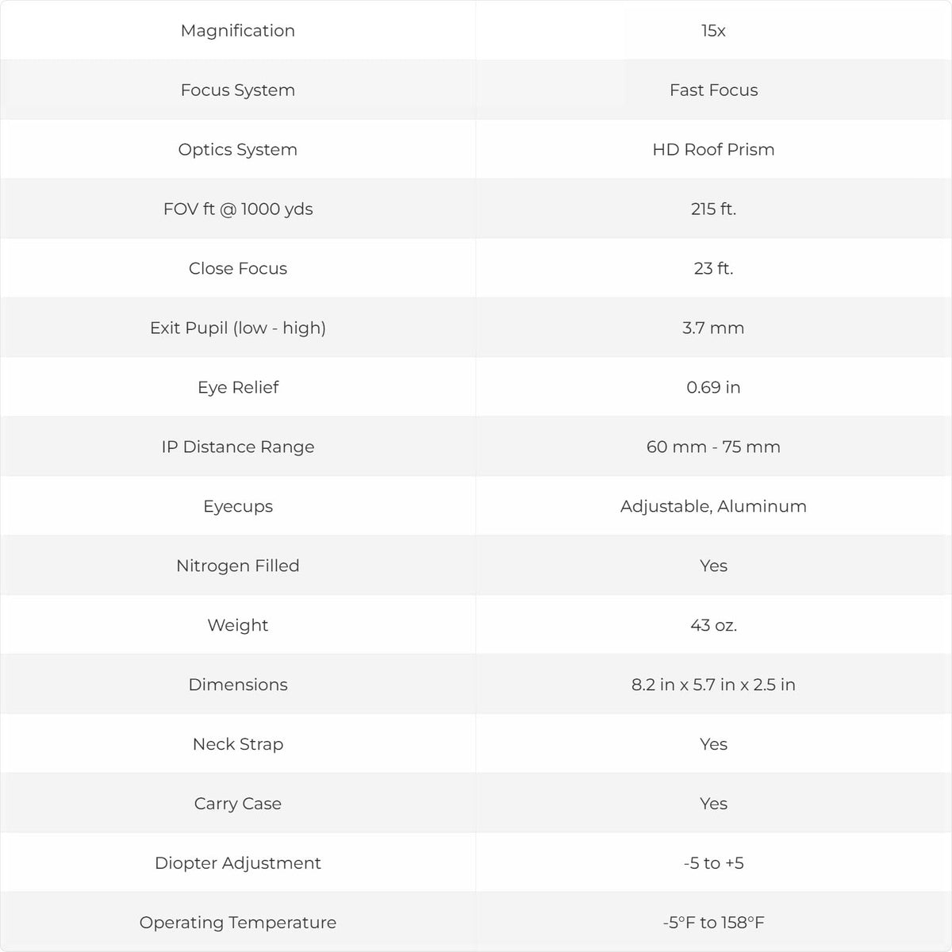The image size is (952, 952).
Task: Select the 15x magnification value
Action: 713,30
